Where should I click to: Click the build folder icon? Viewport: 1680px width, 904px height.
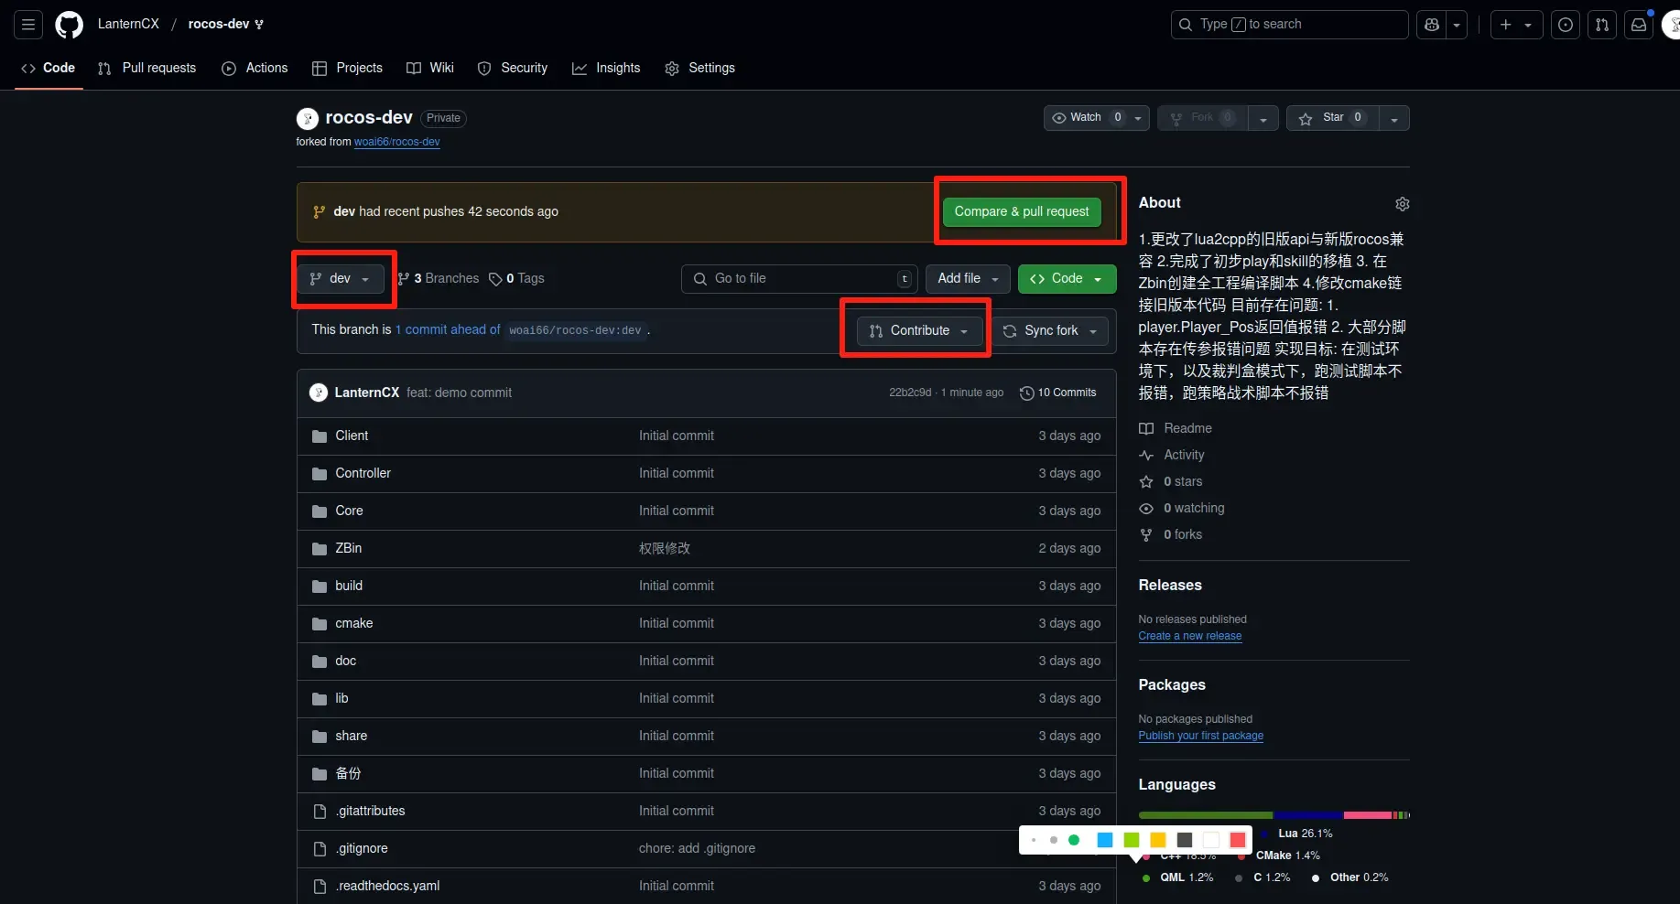320,587
